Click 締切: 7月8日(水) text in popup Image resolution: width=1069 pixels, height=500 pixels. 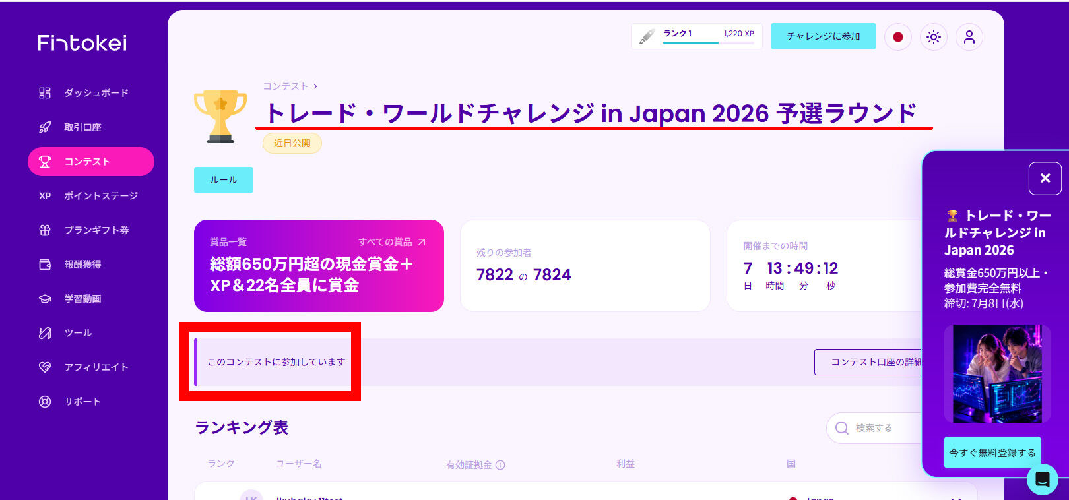point(984,303)
